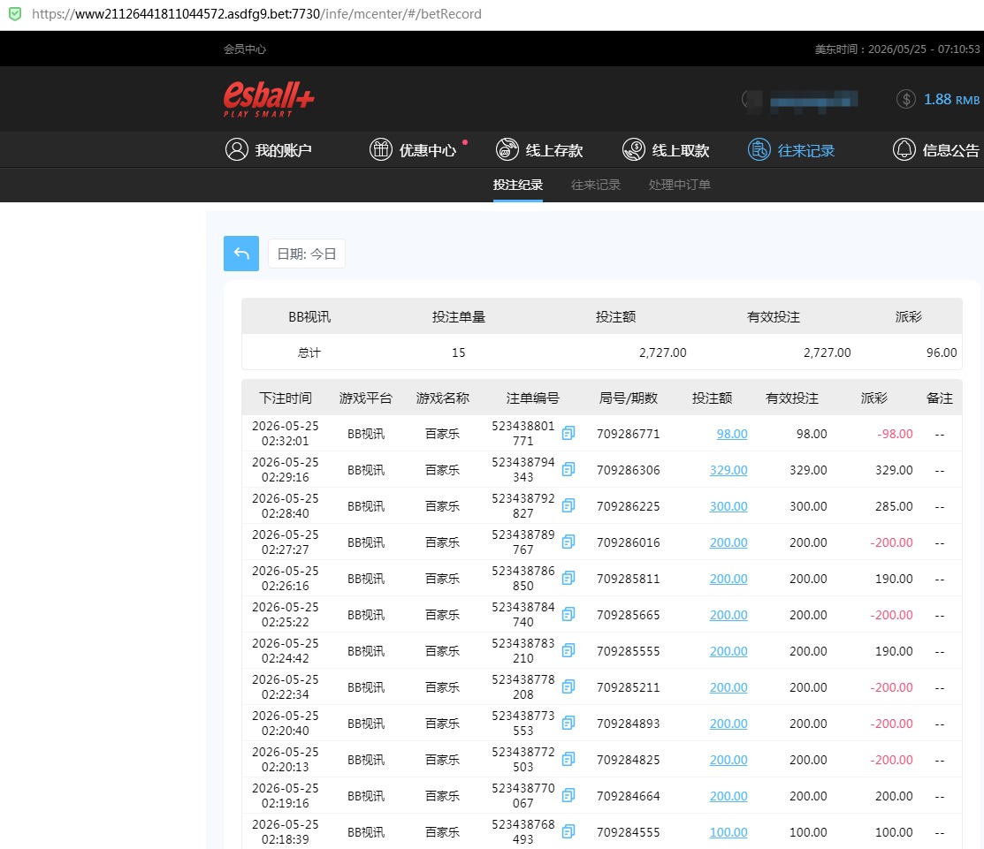Screen dimensions: 984x849
Task: Click the 总计 row label
Action: coord(309,353)
